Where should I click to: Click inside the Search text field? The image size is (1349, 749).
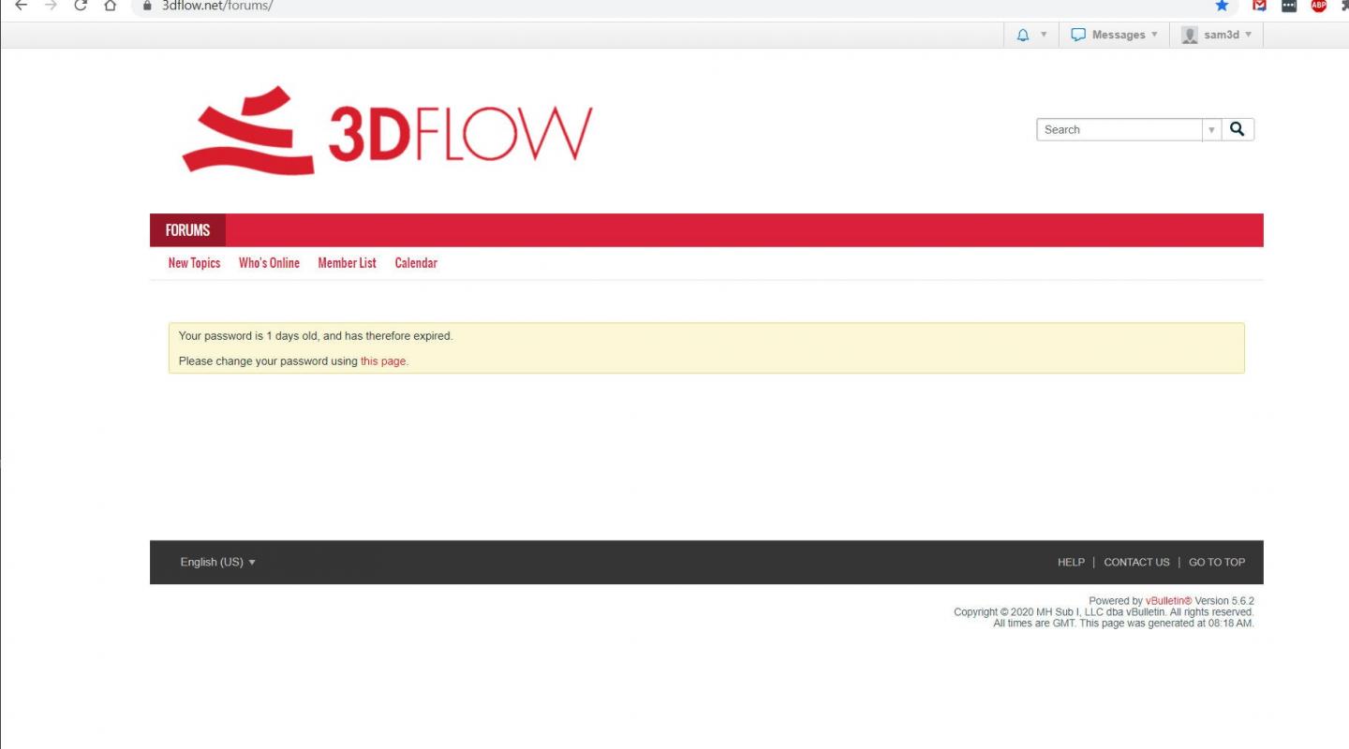tap(1119, 130)
